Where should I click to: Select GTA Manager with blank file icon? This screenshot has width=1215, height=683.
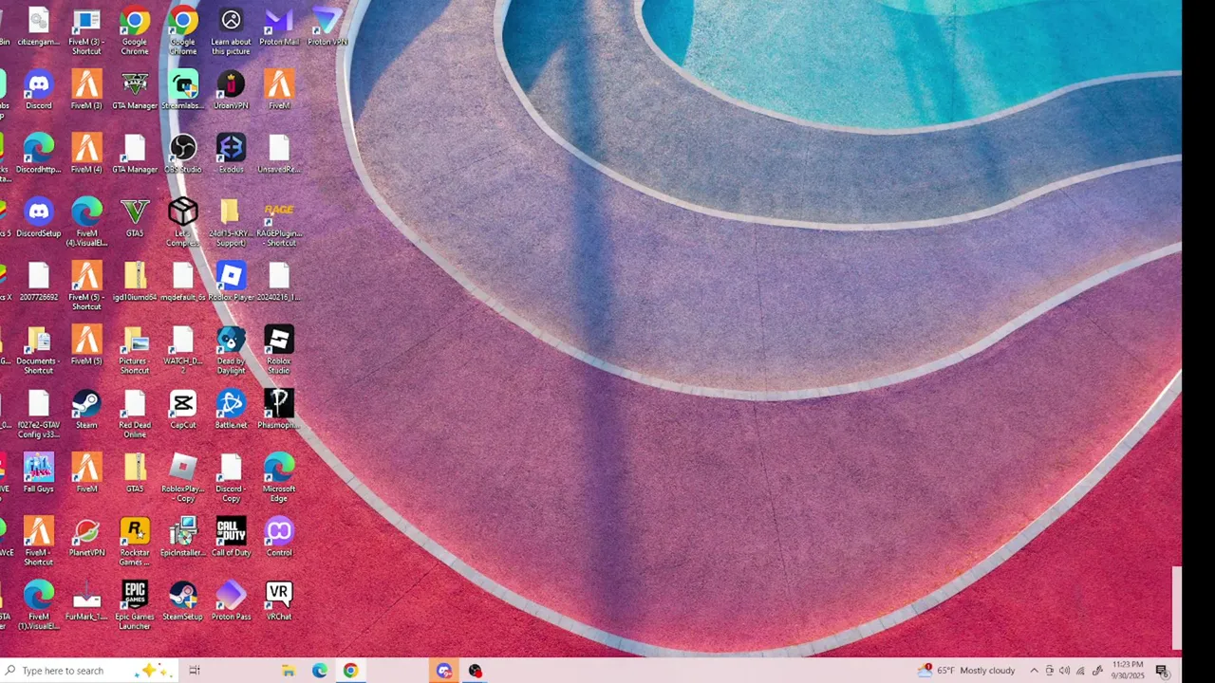tap(135, 155)
